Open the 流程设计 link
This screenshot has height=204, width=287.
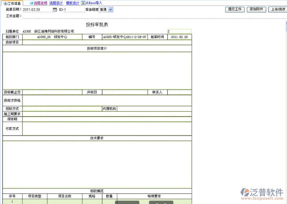56,3
